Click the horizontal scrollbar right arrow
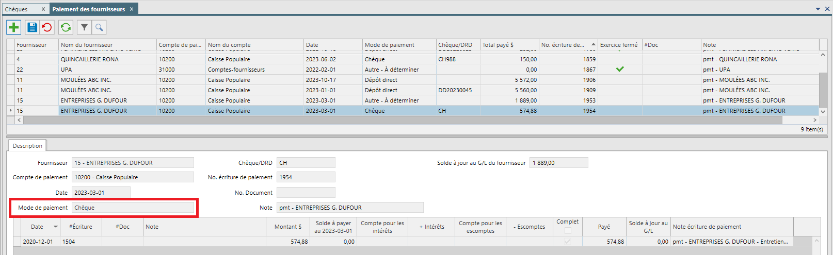This screenshot has height=255, width=833. pyautogui.click(x=815, y=120)
